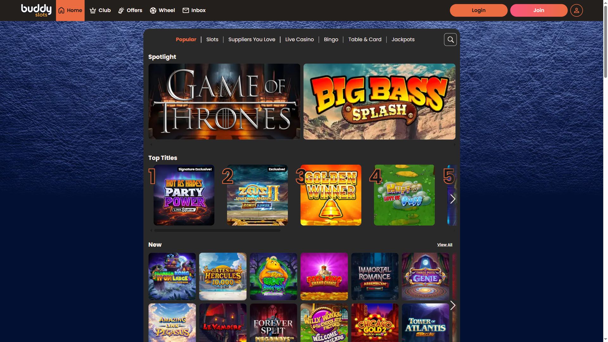Advance Top Titles carousel with right chevron
The width and height of the screenshot is (608, 342).
(453, 199)
